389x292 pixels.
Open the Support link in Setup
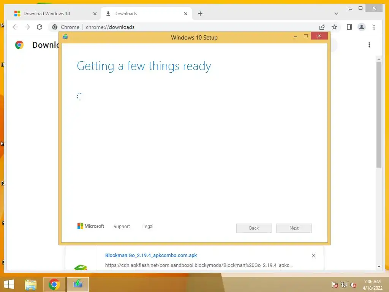(x=122, y=227)
